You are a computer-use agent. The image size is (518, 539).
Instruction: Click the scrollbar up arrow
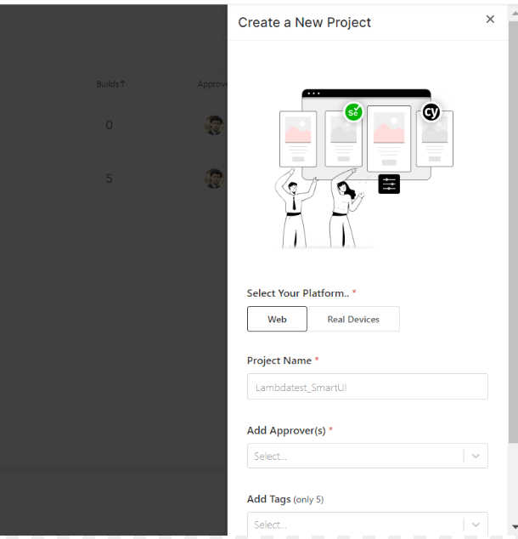pos(515,14)
